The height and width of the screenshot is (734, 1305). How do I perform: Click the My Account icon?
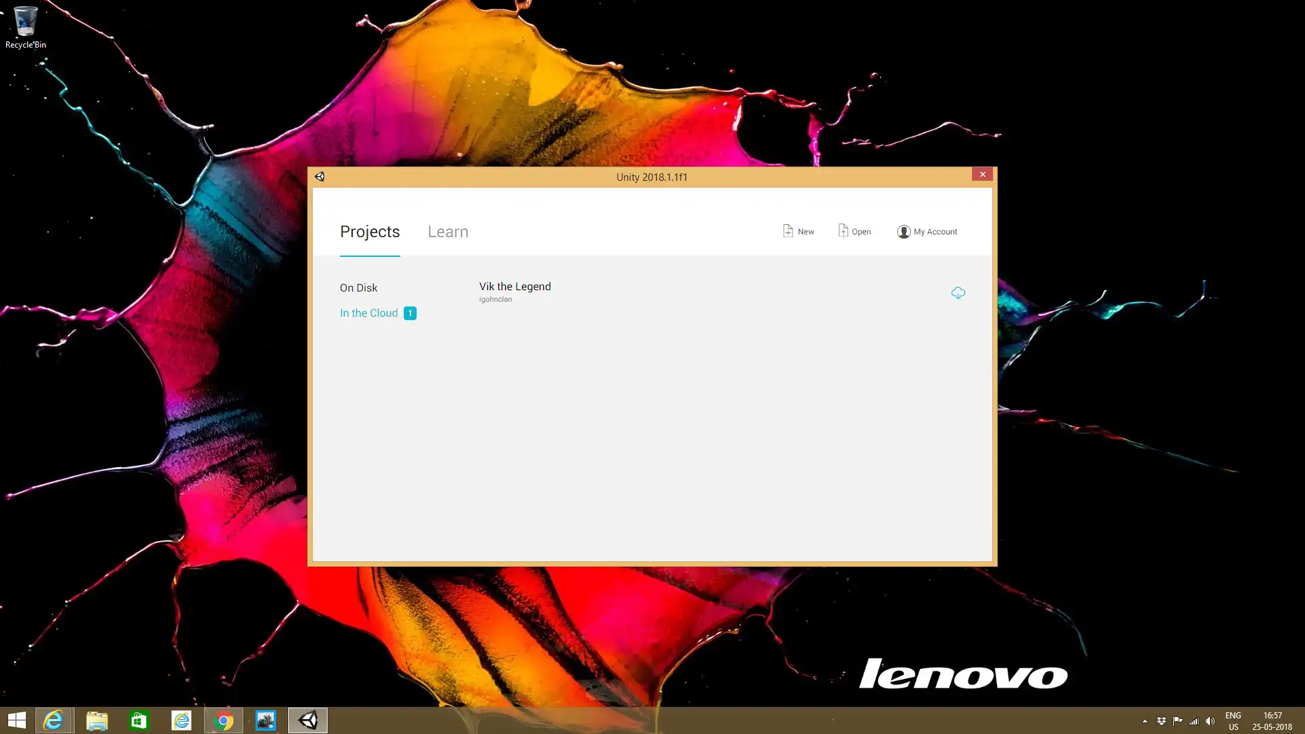pos(903,231)
